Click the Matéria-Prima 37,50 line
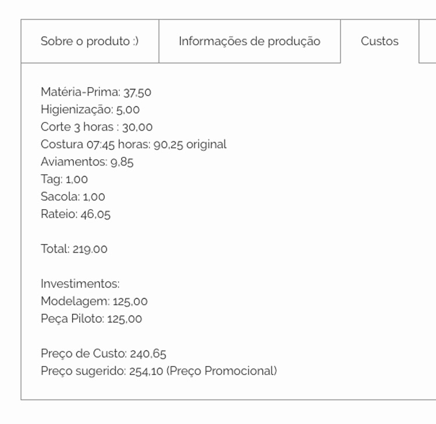This screenshot has width=436, height=424. click(96, 92)
